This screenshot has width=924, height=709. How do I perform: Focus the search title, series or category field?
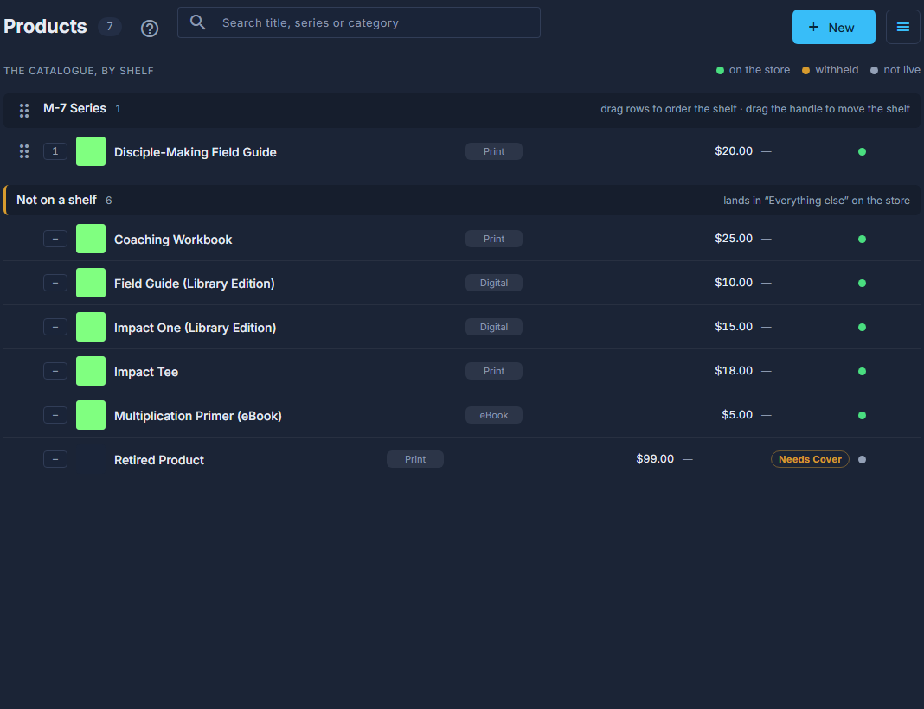coord(359,22)
